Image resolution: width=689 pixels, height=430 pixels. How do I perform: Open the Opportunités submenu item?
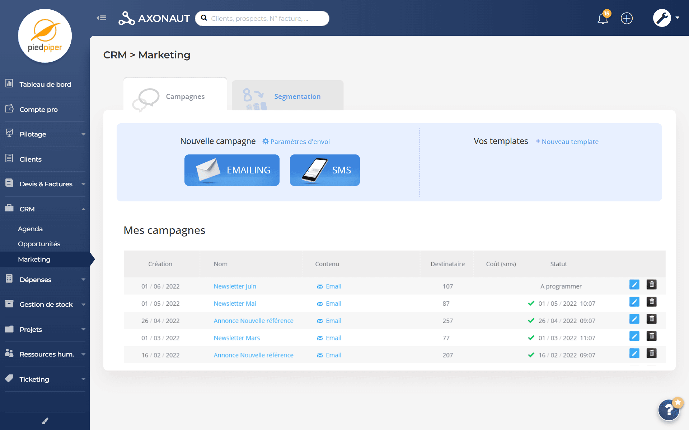39,244
